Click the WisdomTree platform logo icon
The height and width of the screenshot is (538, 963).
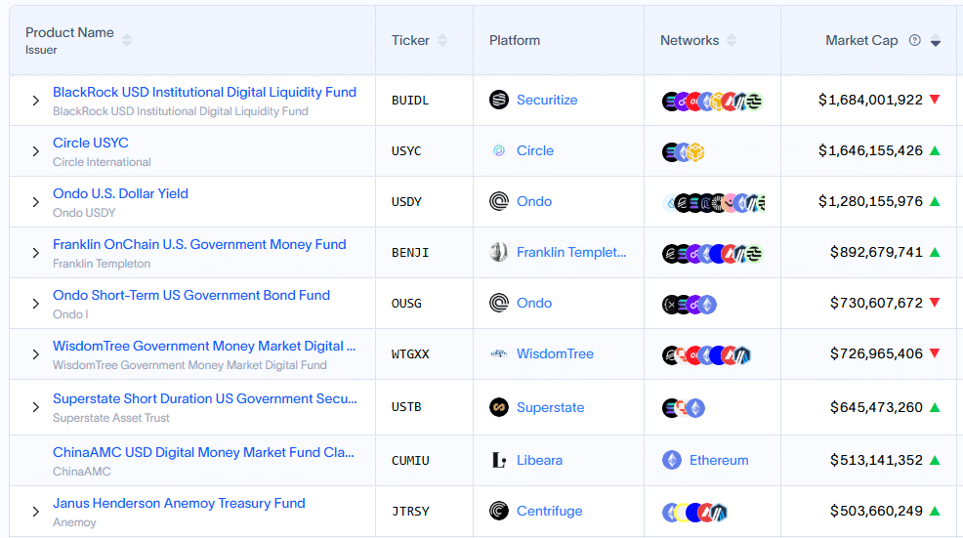(x=499, y=353)
